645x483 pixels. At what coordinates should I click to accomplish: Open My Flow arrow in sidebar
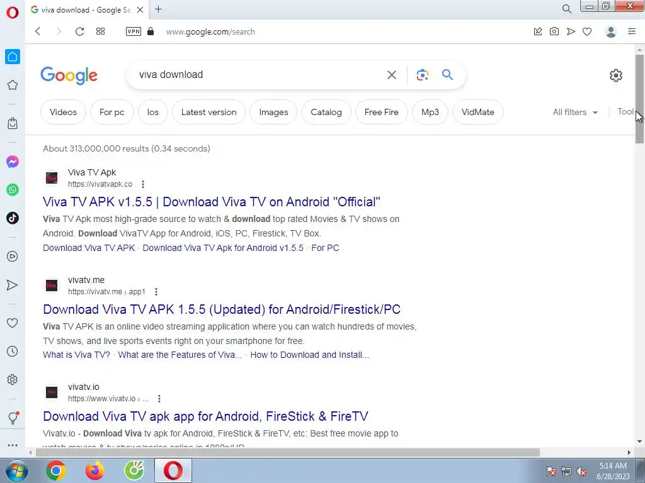(x=13, y=285)
